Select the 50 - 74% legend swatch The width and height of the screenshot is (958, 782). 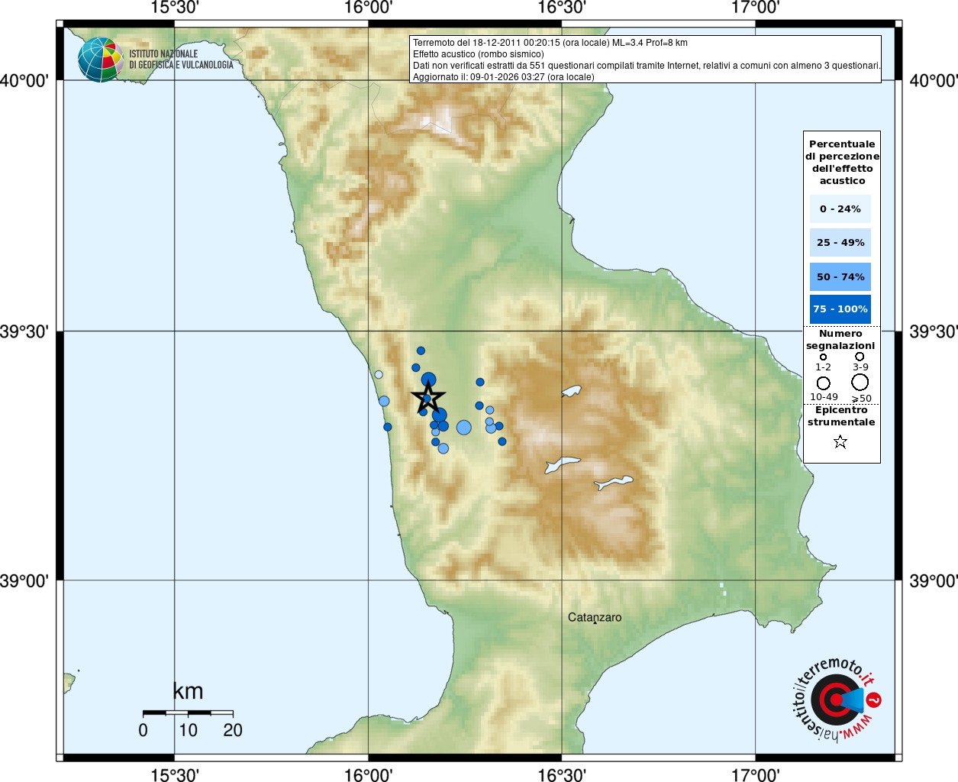click(840, 276)
